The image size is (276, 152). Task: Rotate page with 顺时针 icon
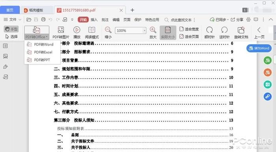[209, 30]
